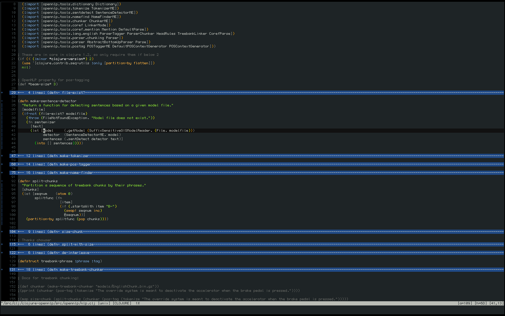The image size is (505, 316).
Task: Click the file path in the status line
Action: pyautogui.click(x=48, y=303)
